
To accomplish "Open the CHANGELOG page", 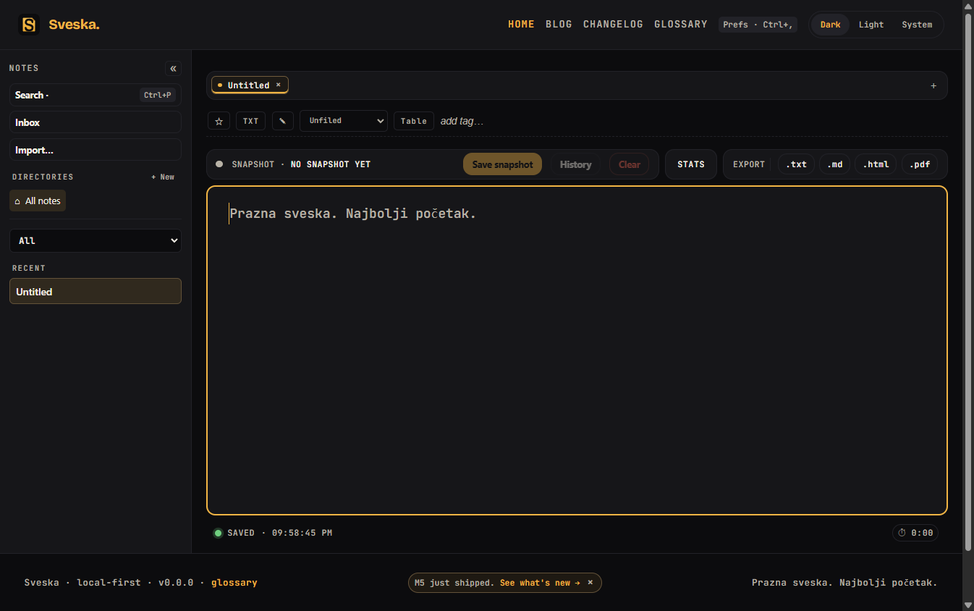I will tap(613, 25).
